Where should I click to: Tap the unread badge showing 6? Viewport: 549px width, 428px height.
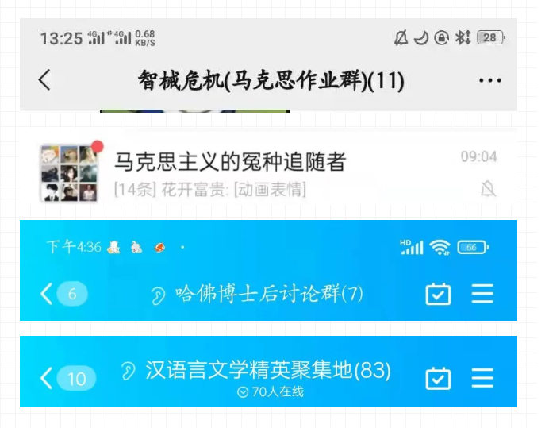point(72,294)
